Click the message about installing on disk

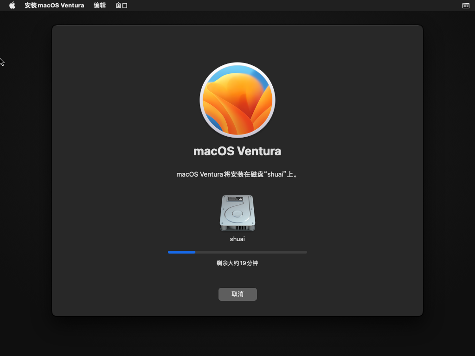coord(237,175)
